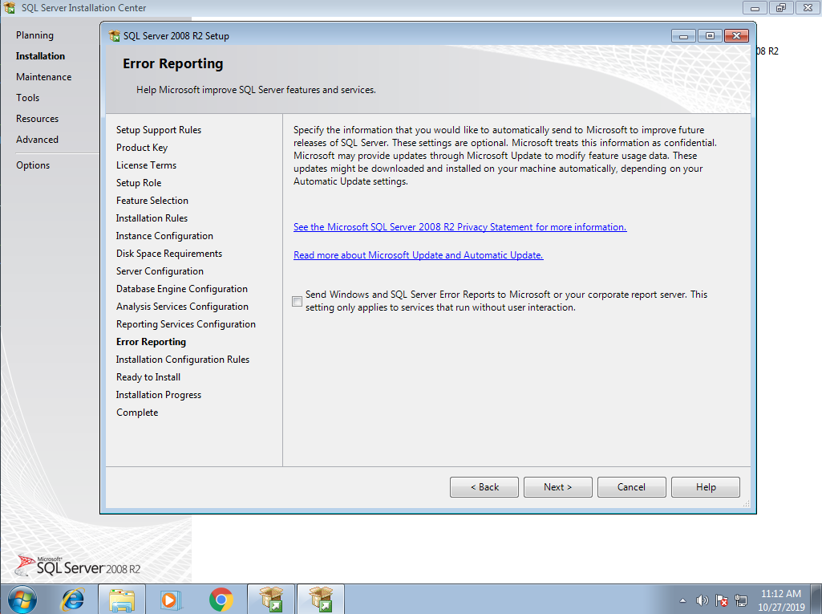
Task: Click the Disk Space Requirements step
Action: (169, 254)
